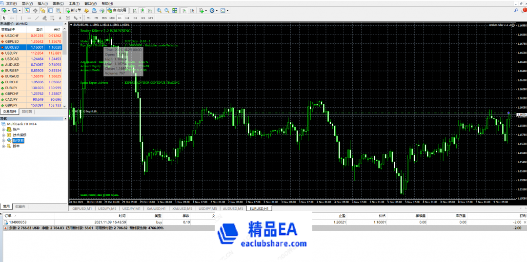Toggle the 自动交易 auto trading button

pos(117,10)
